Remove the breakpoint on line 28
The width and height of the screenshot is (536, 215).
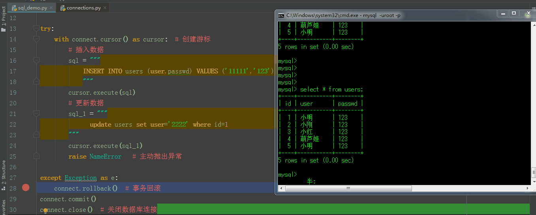[x=26, y=188]
